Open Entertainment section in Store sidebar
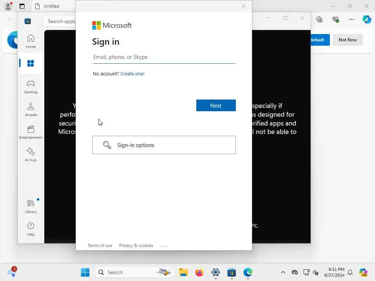The width and height of the screenshot is (375, 281). tap(31, 132)
